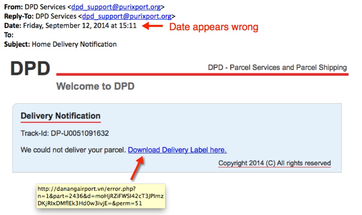Click the DPD Parcel Services and Parcel Shipping tagline
Image resolution: width=362 pixels, height=215 pixels.
point(277,68)
